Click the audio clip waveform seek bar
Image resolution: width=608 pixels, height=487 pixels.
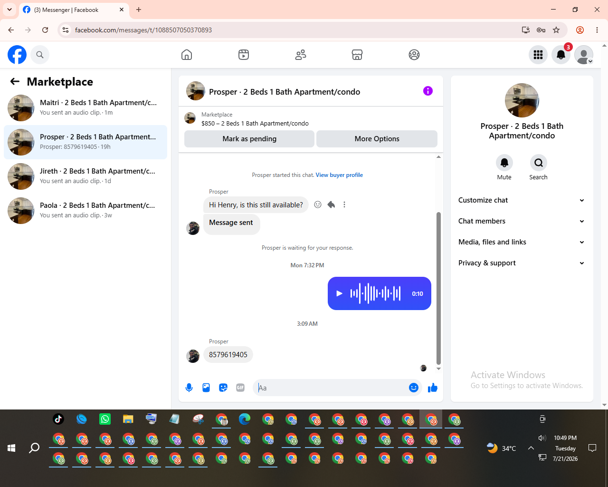tap(375, 293)
